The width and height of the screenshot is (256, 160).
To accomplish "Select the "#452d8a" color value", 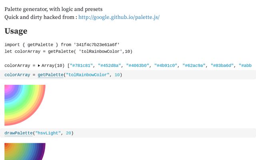I will [x=110, y=65].
